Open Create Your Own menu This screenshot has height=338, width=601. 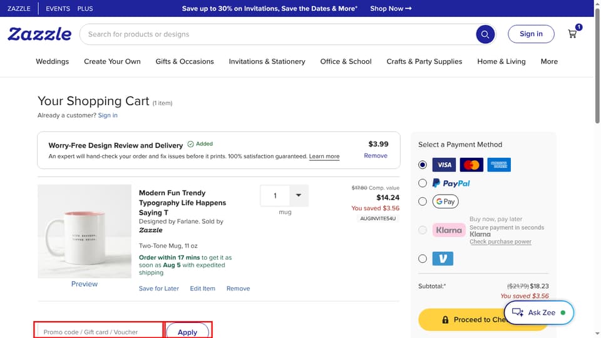(x=112, y=61)
